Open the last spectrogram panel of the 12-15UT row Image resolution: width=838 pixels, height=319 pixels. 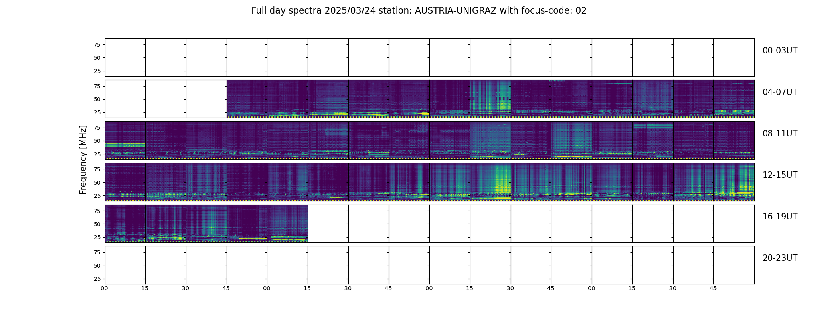(x=734, y=182)
